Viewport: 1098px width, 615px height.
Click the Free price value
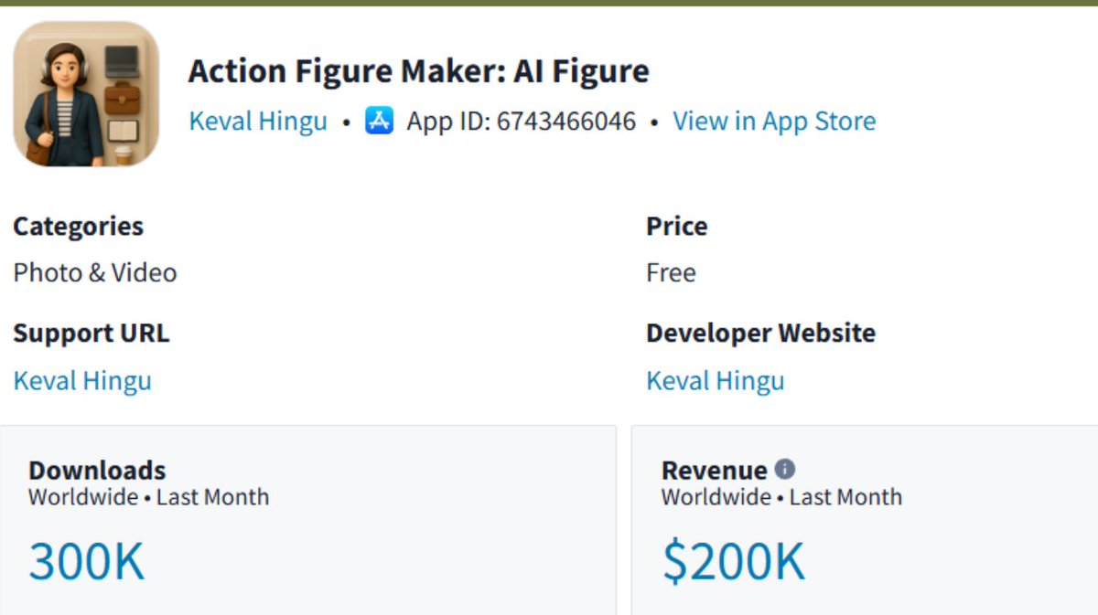[671, 272]
